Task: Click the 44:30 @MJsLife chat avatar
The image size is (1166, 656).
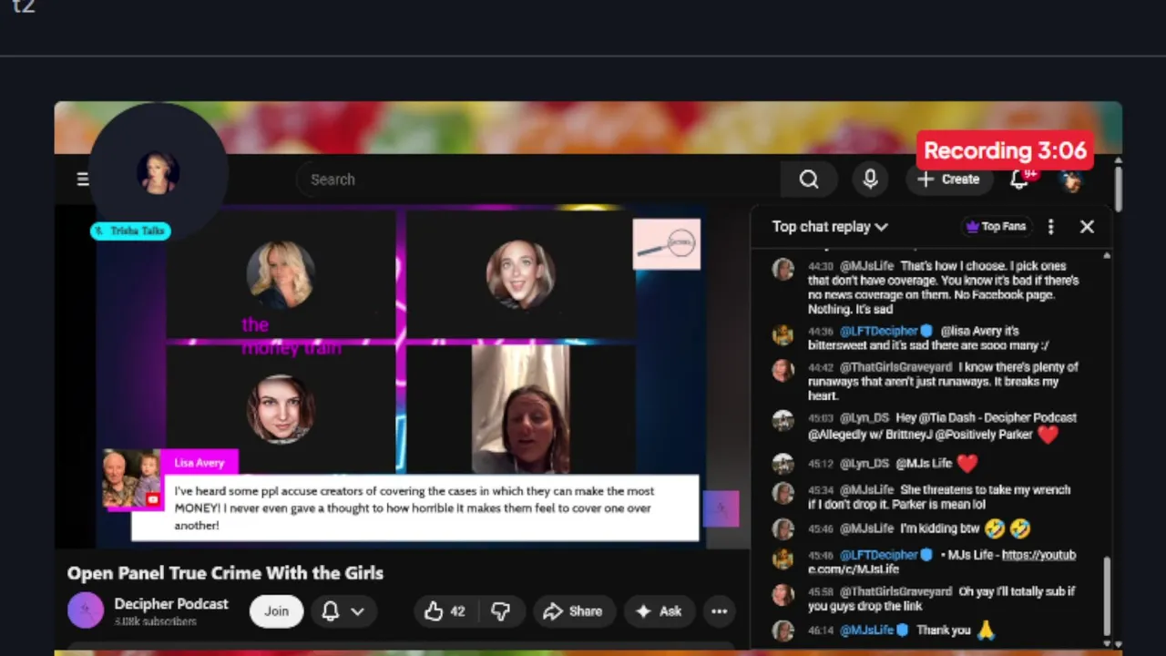Action: pos(782,269)
